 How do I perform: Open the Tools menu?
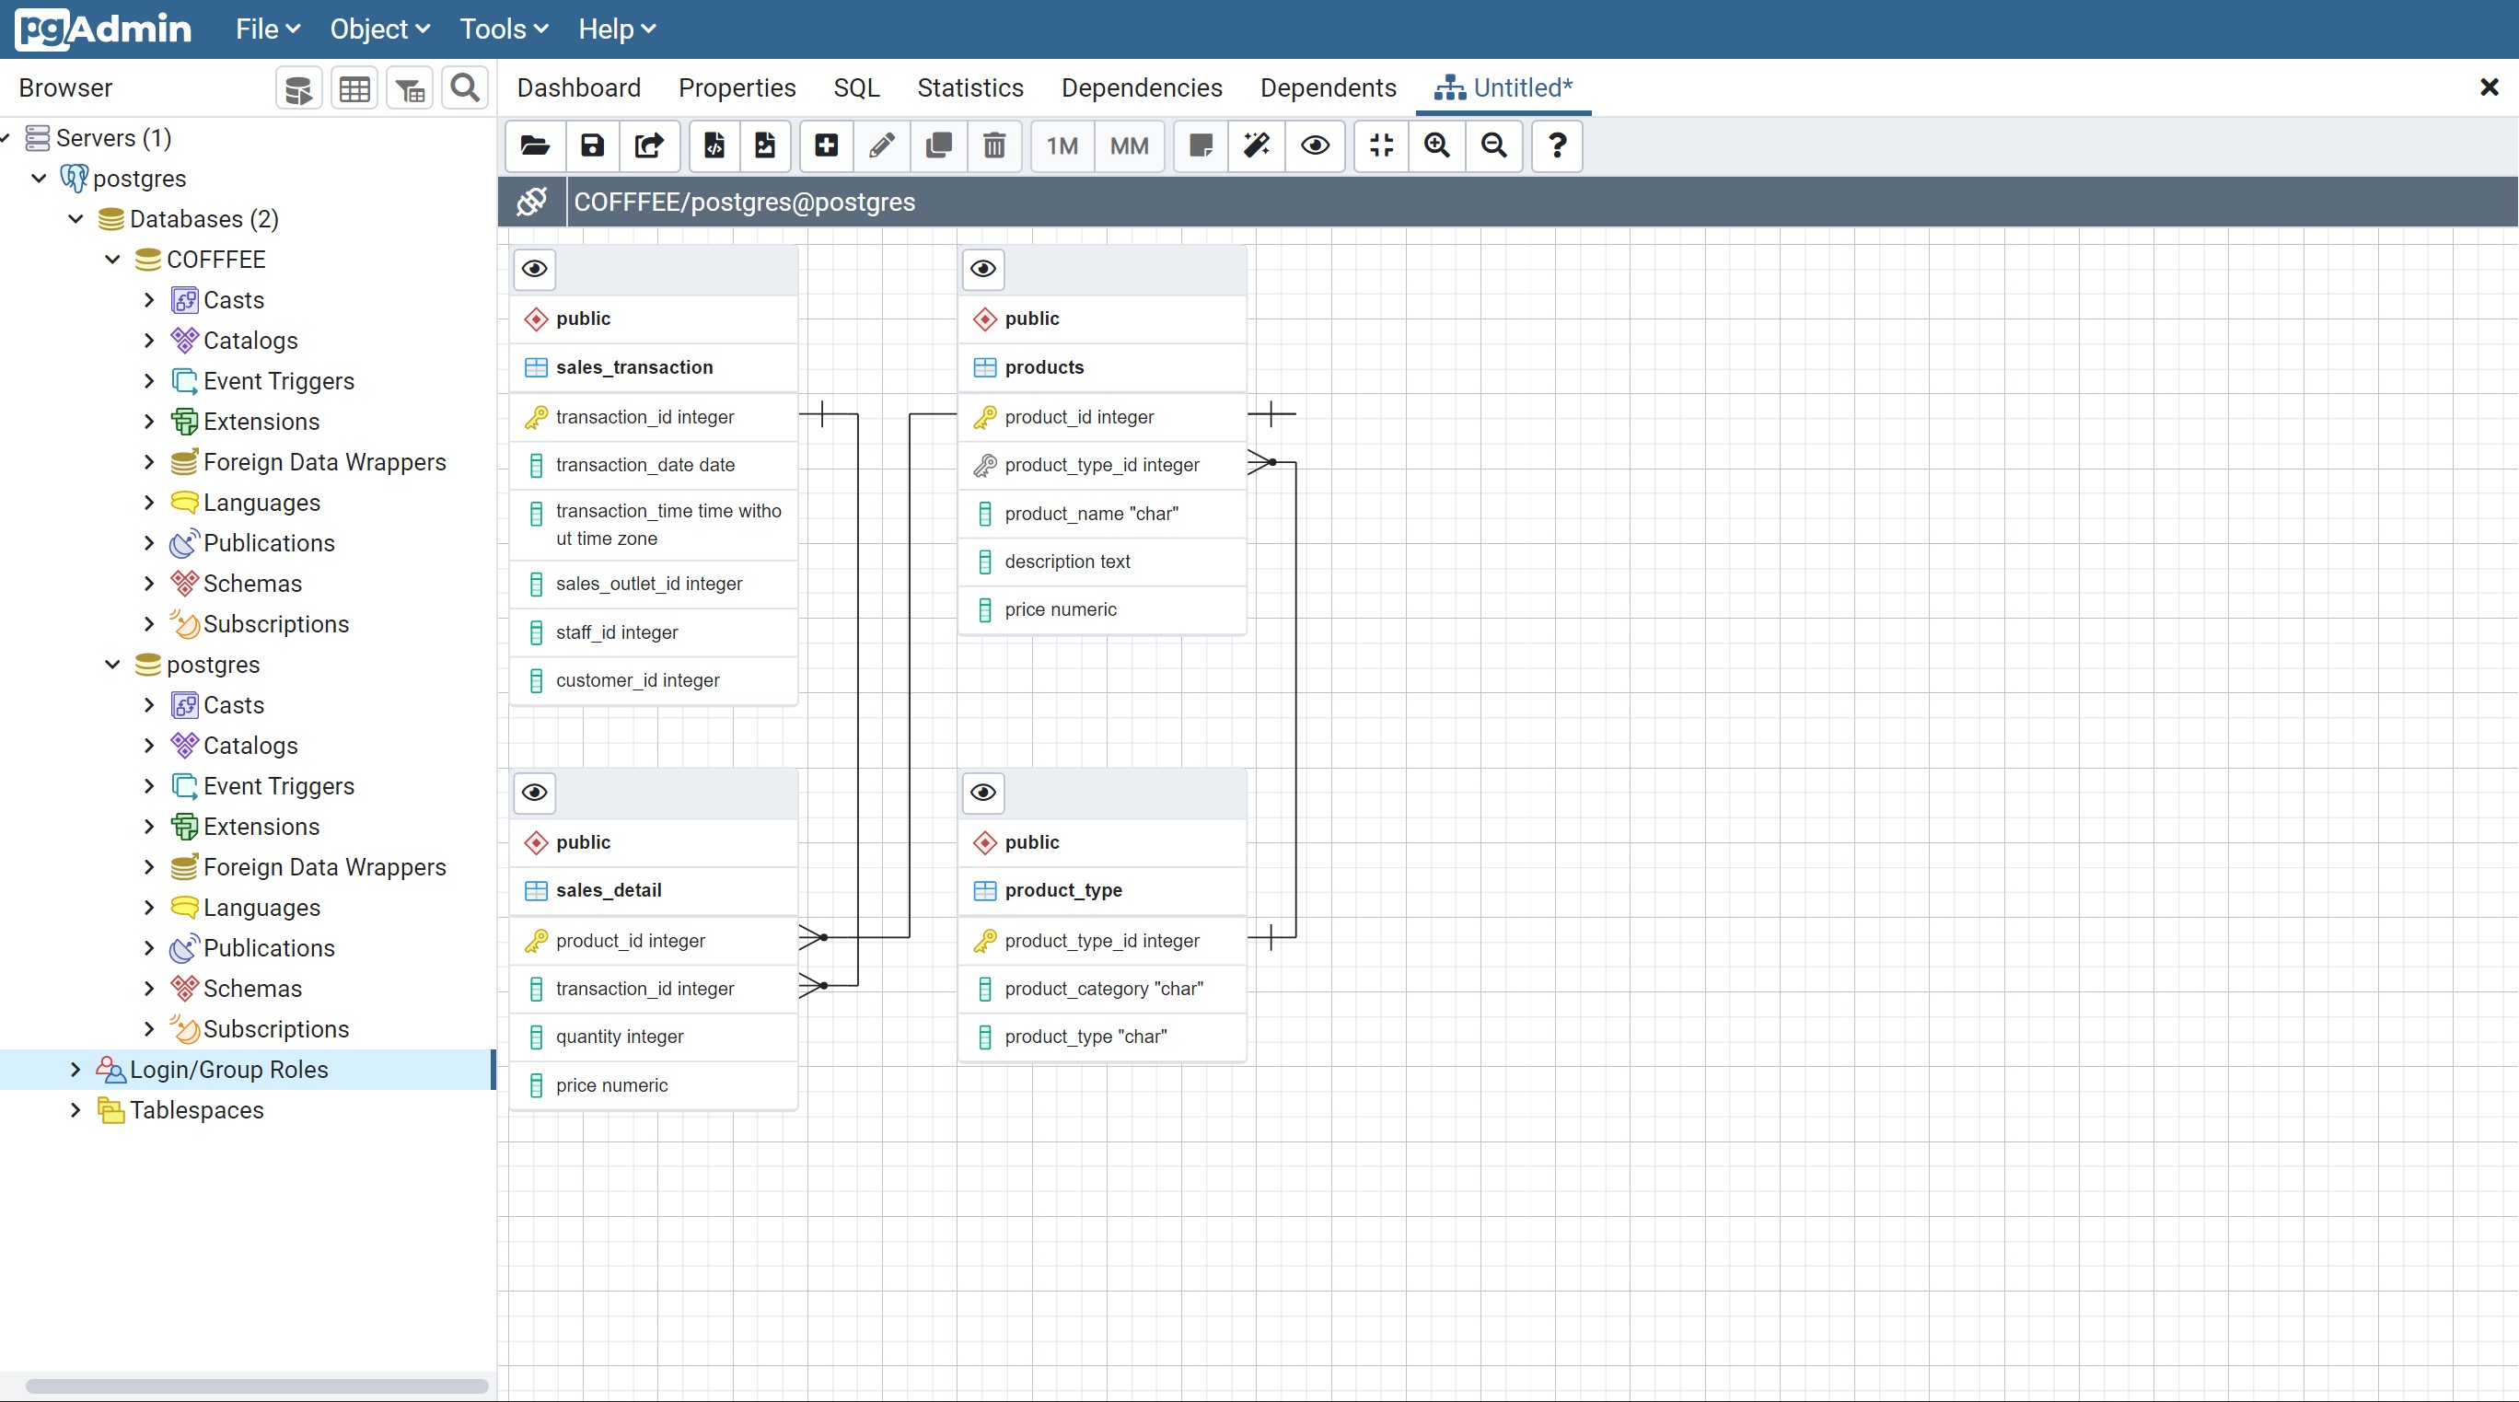click(502, 29)
